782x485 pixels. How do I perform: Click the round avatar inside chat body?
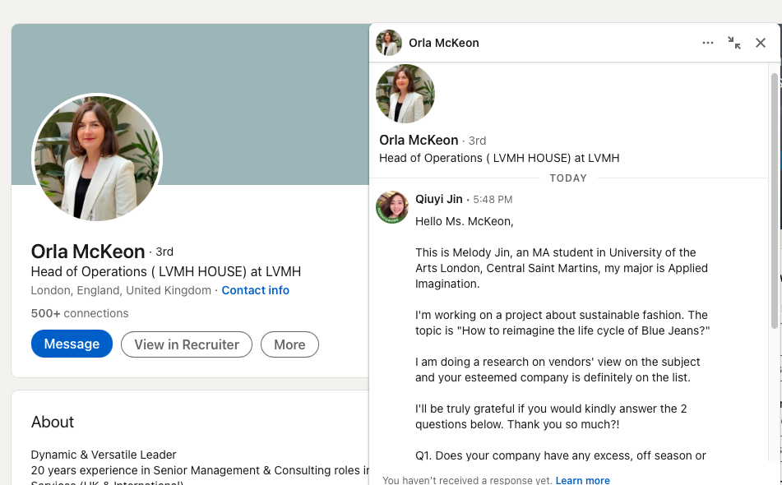pyautogui.click(x=405, y=94)
